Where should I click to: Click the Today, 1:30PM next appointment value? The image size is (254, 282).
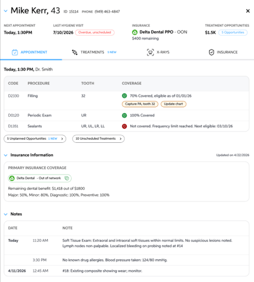(18, 32)
